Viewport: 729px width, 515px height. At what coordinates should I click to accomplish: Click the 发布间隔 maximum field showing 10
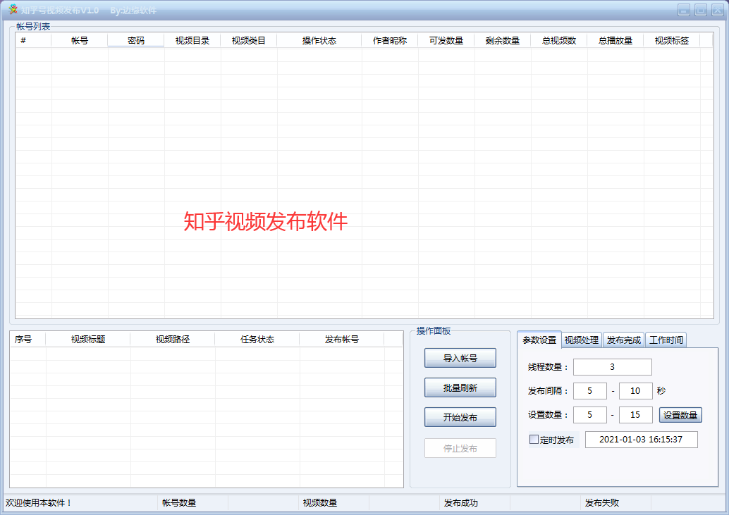[635, 391]
